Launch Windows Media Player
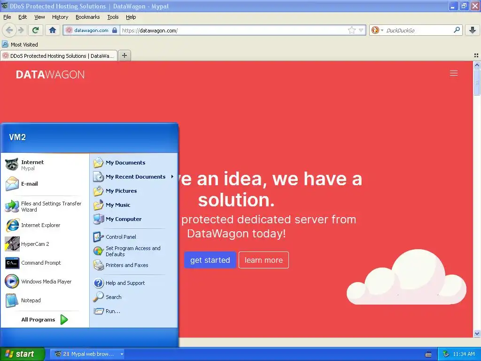 click(x=46, y=282)
